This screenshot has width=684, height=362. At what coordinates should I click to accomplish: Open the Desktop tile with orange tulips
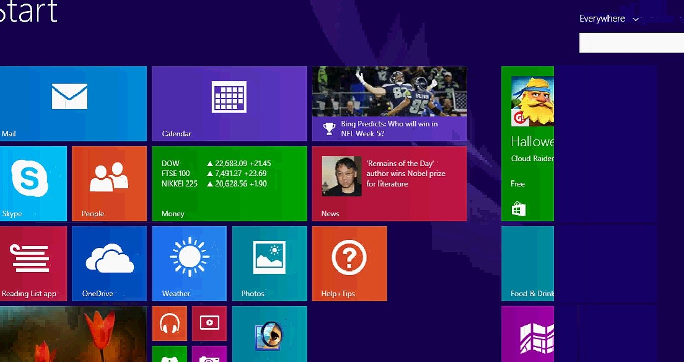pos(73,334)
